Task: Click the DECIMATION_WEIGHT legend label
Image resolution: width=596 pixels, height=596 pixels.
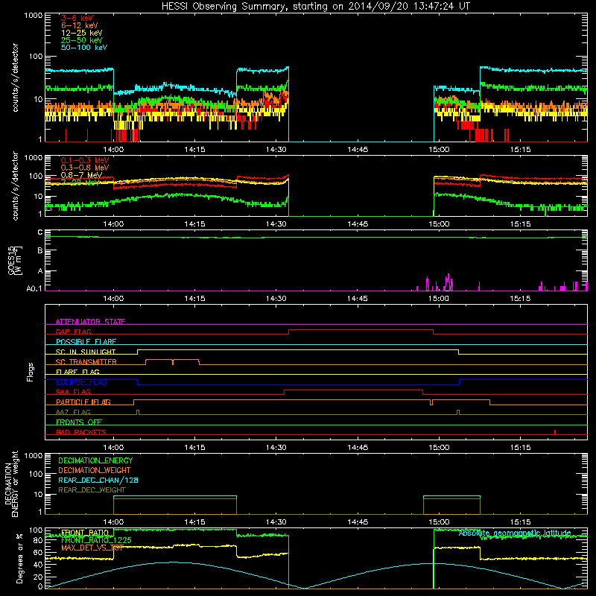Action: click(95, 470)
